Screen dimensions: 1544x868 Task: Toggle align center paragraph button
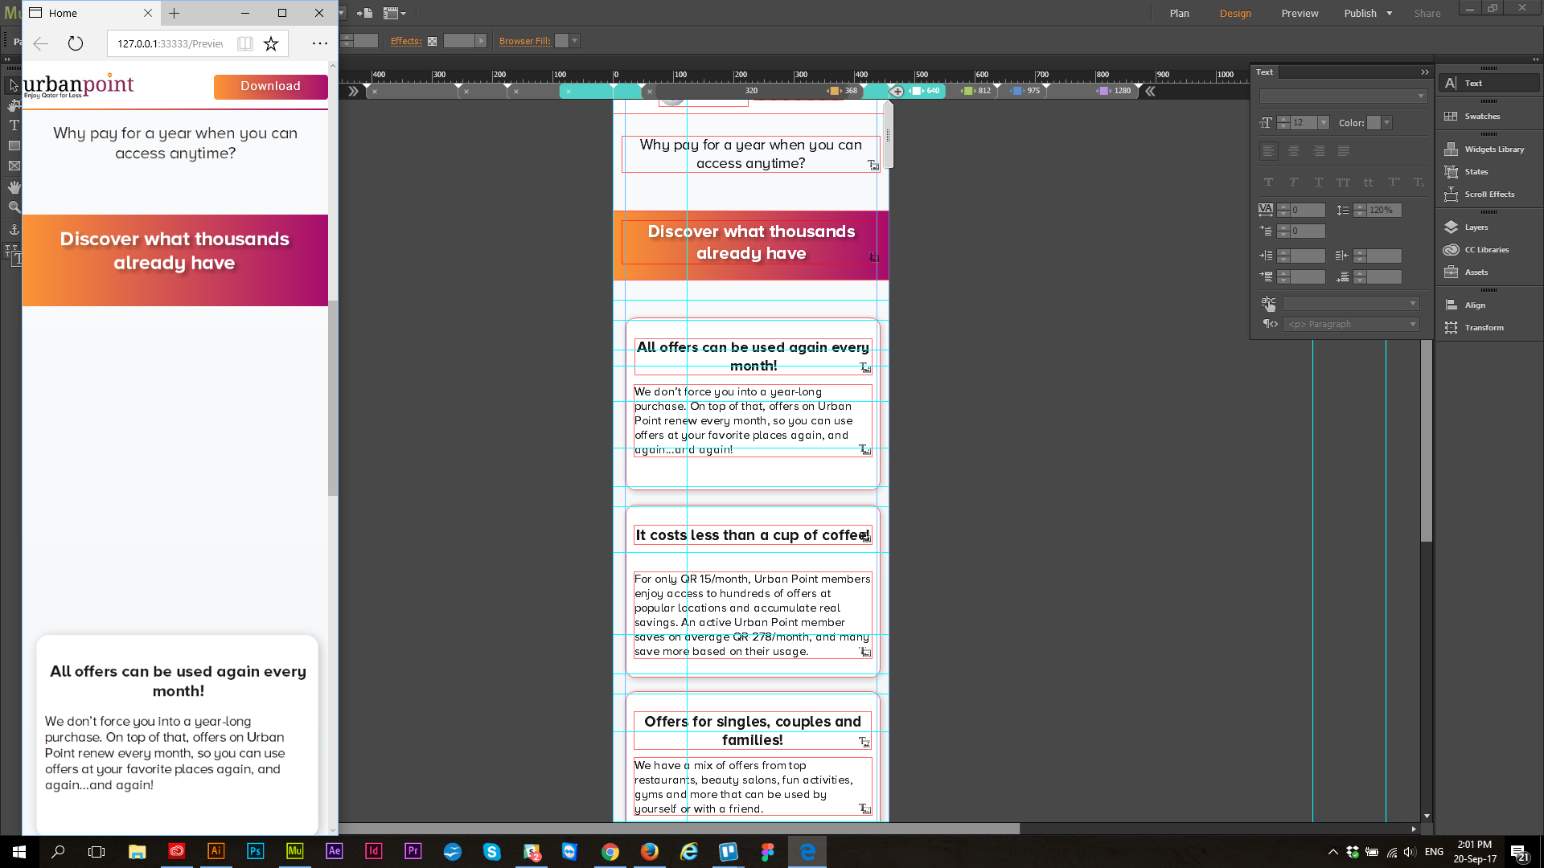coord(1294,151)
